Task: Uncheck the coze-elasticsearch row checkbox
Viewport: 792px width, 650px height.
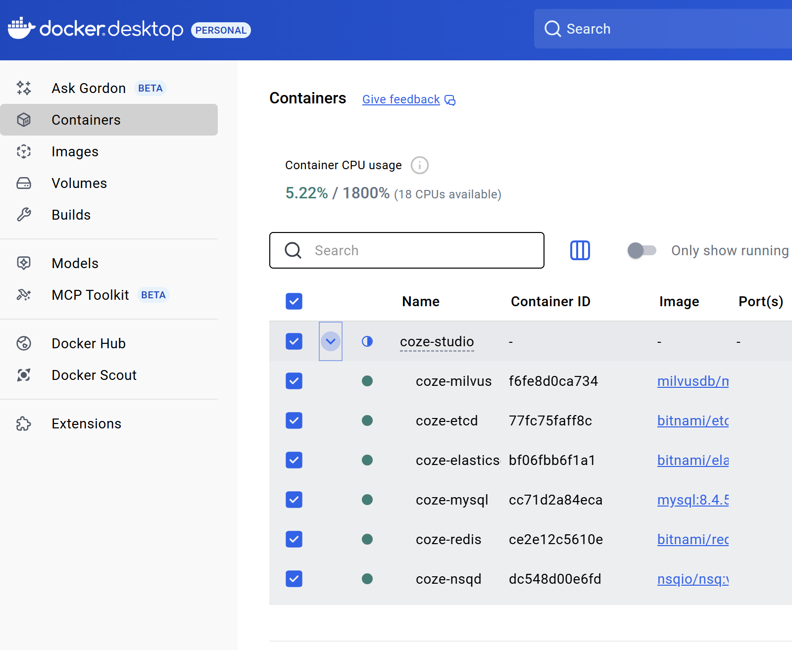Action: pyautogui.click(x=294, y=460)
